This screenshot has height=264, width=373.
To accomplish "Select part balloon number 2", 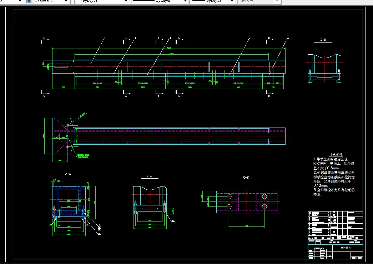I will (x=135, y=38).
